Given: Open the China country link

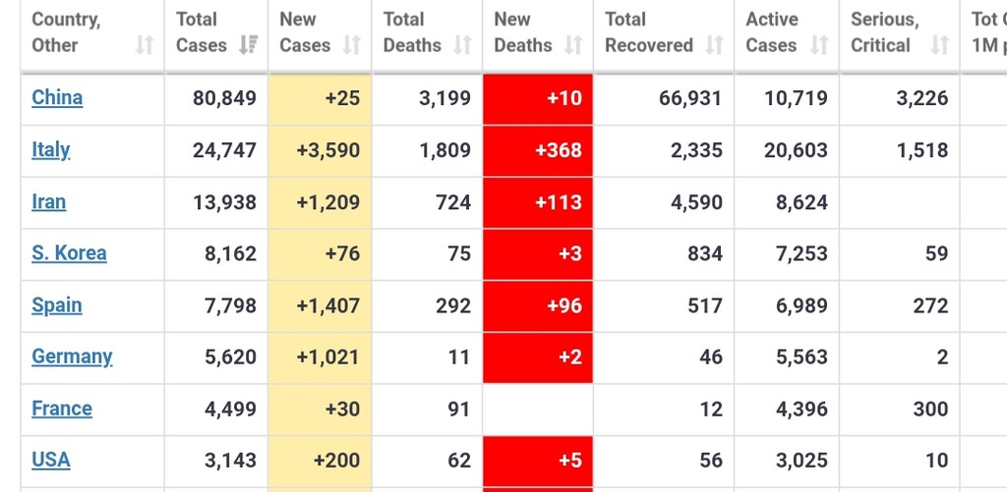Looking at the screenshot, I should click(57, 97).
